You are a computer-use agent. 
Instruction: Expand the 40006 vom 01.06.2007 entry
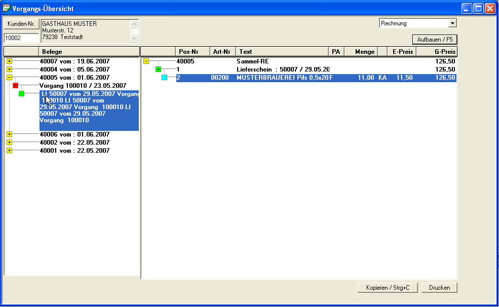(x=9, y=134)
